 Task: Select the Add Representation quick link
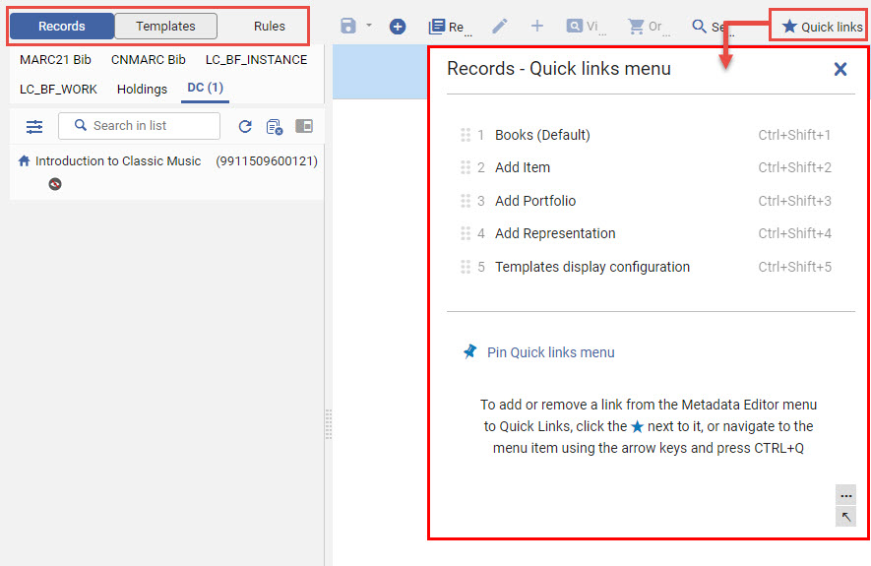click(x=555, y=233)
